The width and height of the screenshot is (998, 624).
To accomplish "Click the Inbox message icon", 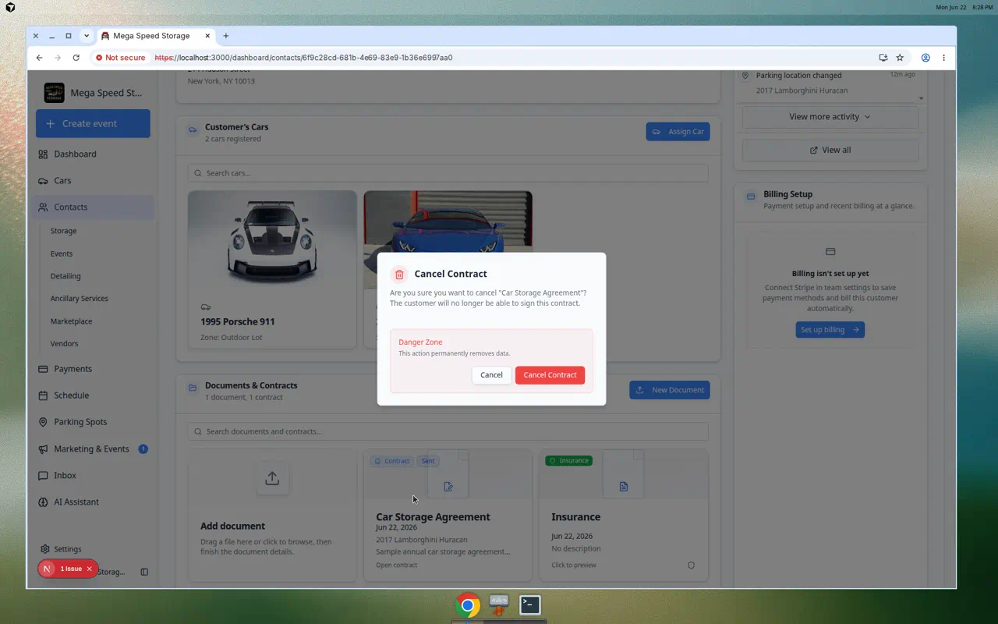I will (43, 475).
